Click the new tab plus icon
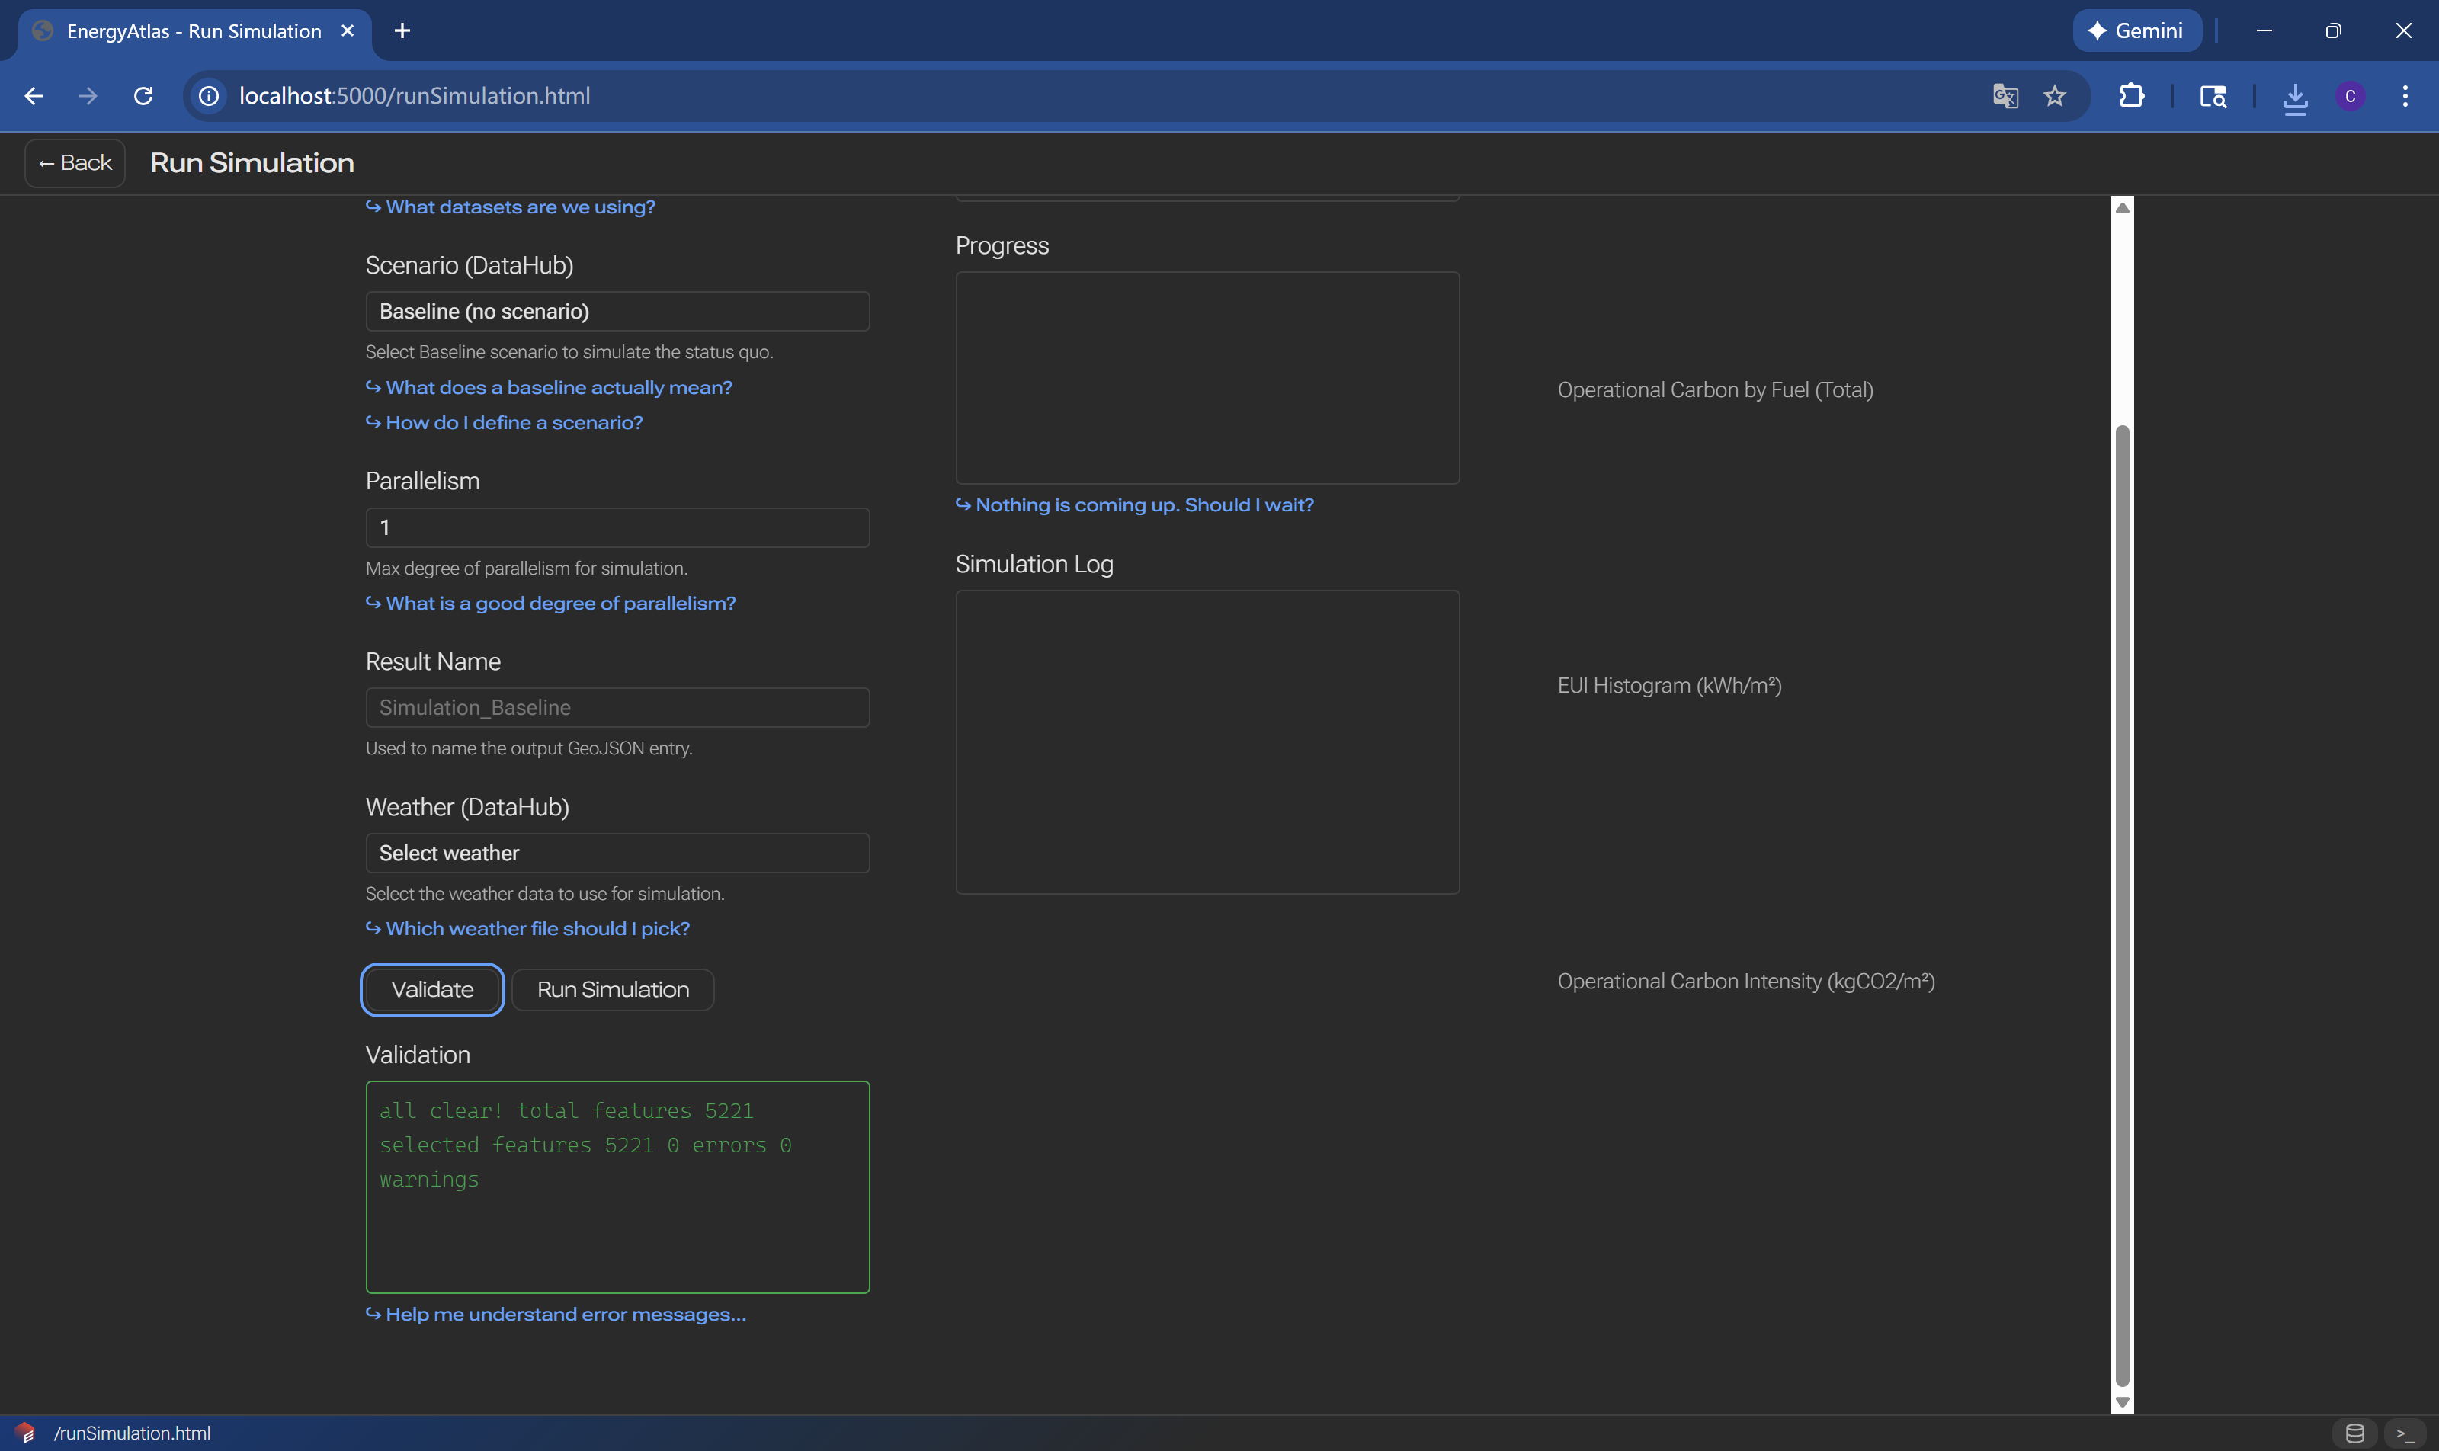 (402, 30)
